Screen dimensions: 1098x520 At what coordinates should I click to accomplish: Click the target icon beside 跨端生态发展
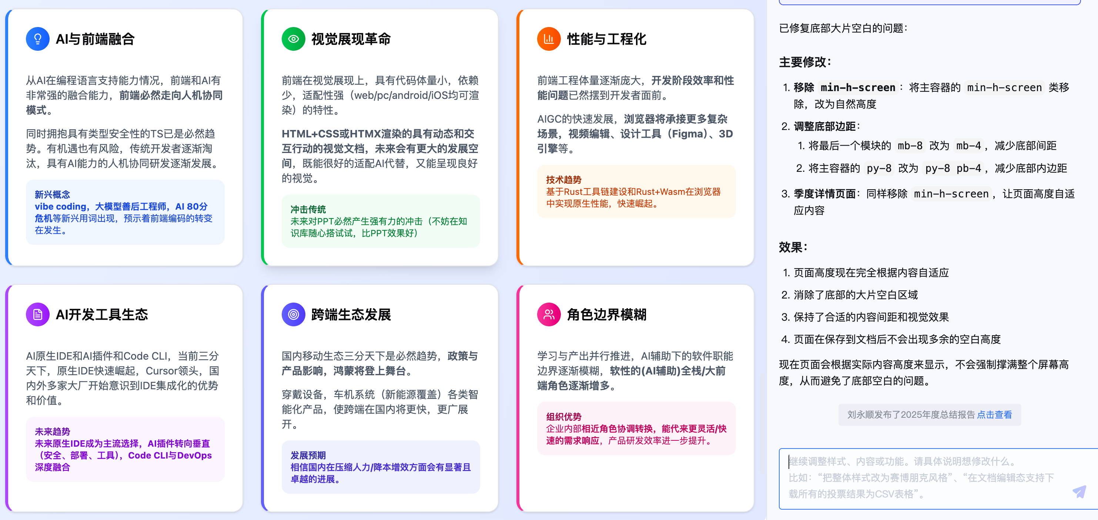[x=293, y=314]
